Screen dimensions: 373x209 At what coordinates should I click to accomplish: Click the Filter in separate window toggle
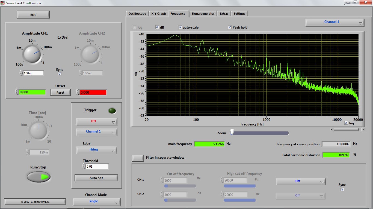click(x=138, y=158)
